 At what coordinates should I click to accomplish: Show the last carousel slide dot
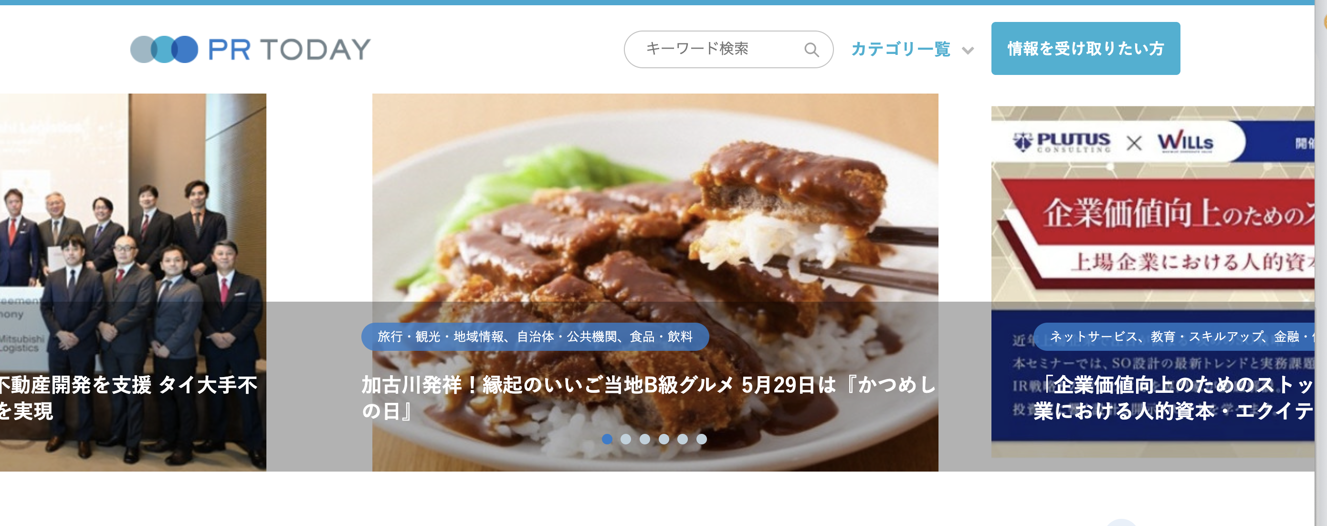[701, 439]
